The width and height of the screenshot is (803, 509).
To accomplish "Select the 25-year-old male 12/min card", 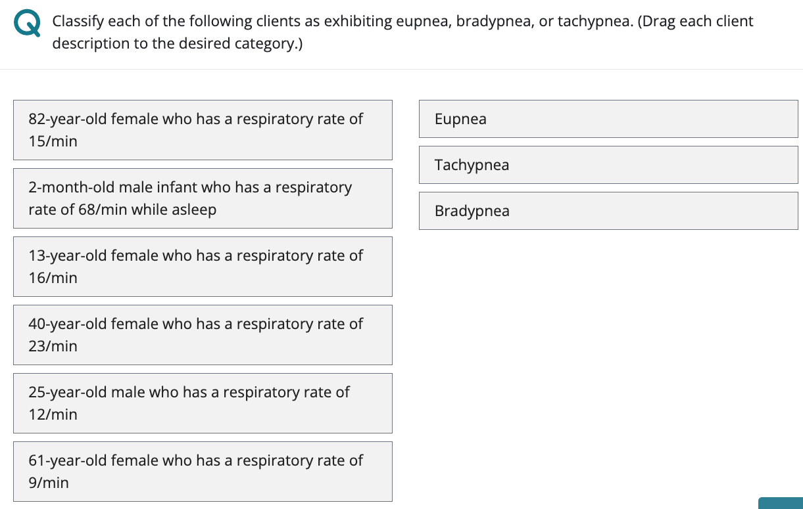I will coord(203,403).
